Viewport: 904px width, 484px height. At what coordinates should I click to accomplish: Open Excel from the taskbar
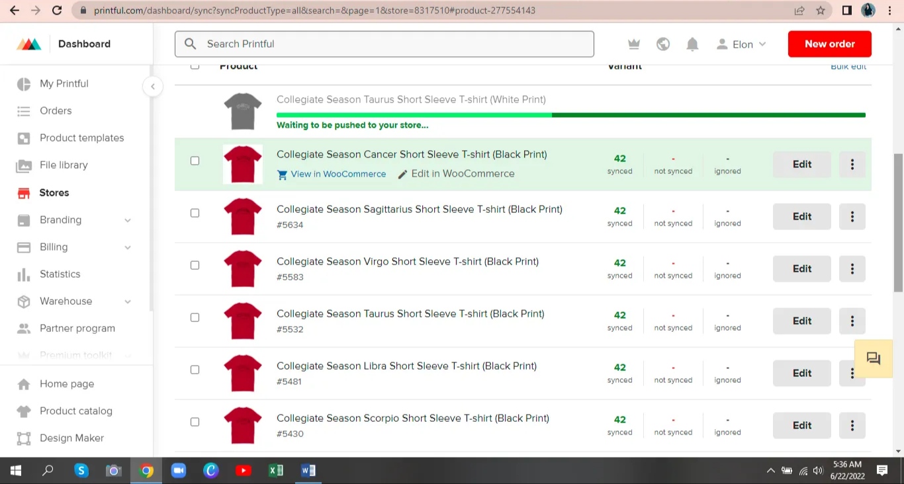tap(276, 471)
